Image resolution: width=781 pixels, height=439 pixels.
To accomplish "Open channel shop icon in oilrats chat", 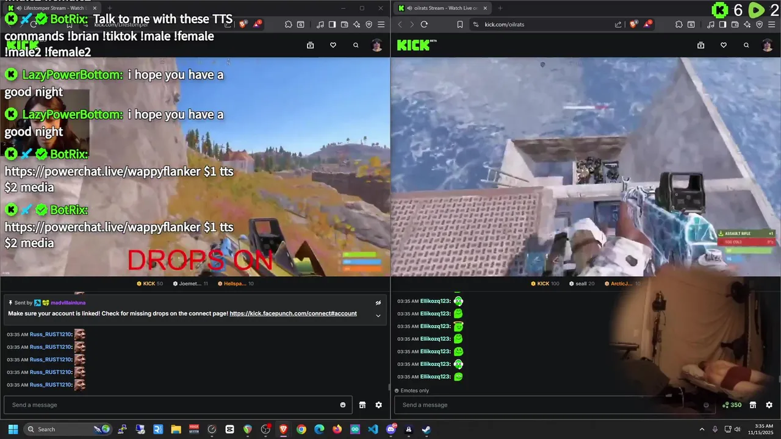I will click(753, 405).
